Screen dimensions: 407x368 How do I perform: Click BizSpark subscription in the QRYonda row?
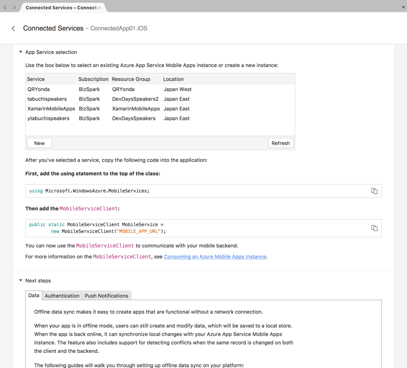click(89, 89)
